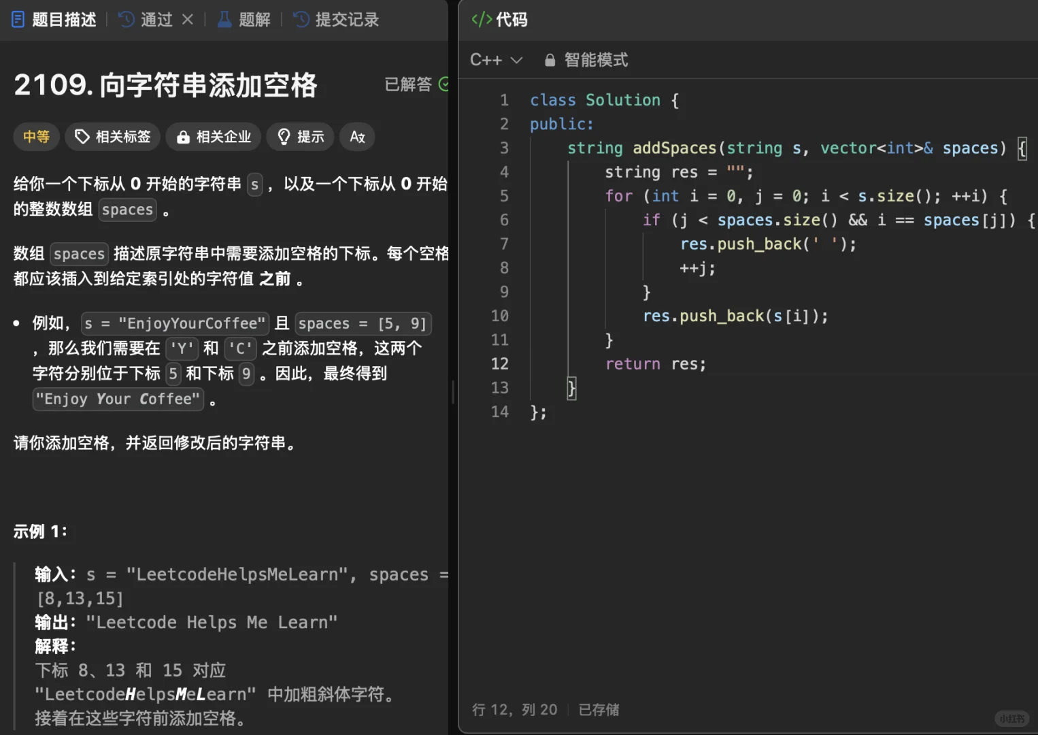This screenshot has height=735, width=1038.
Task: Click line number 12 in the gutter
Action: [500, 364]
